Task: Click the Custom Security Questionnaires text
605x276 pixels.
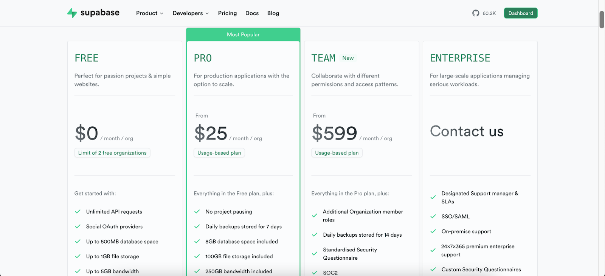Action: [481, 270]
